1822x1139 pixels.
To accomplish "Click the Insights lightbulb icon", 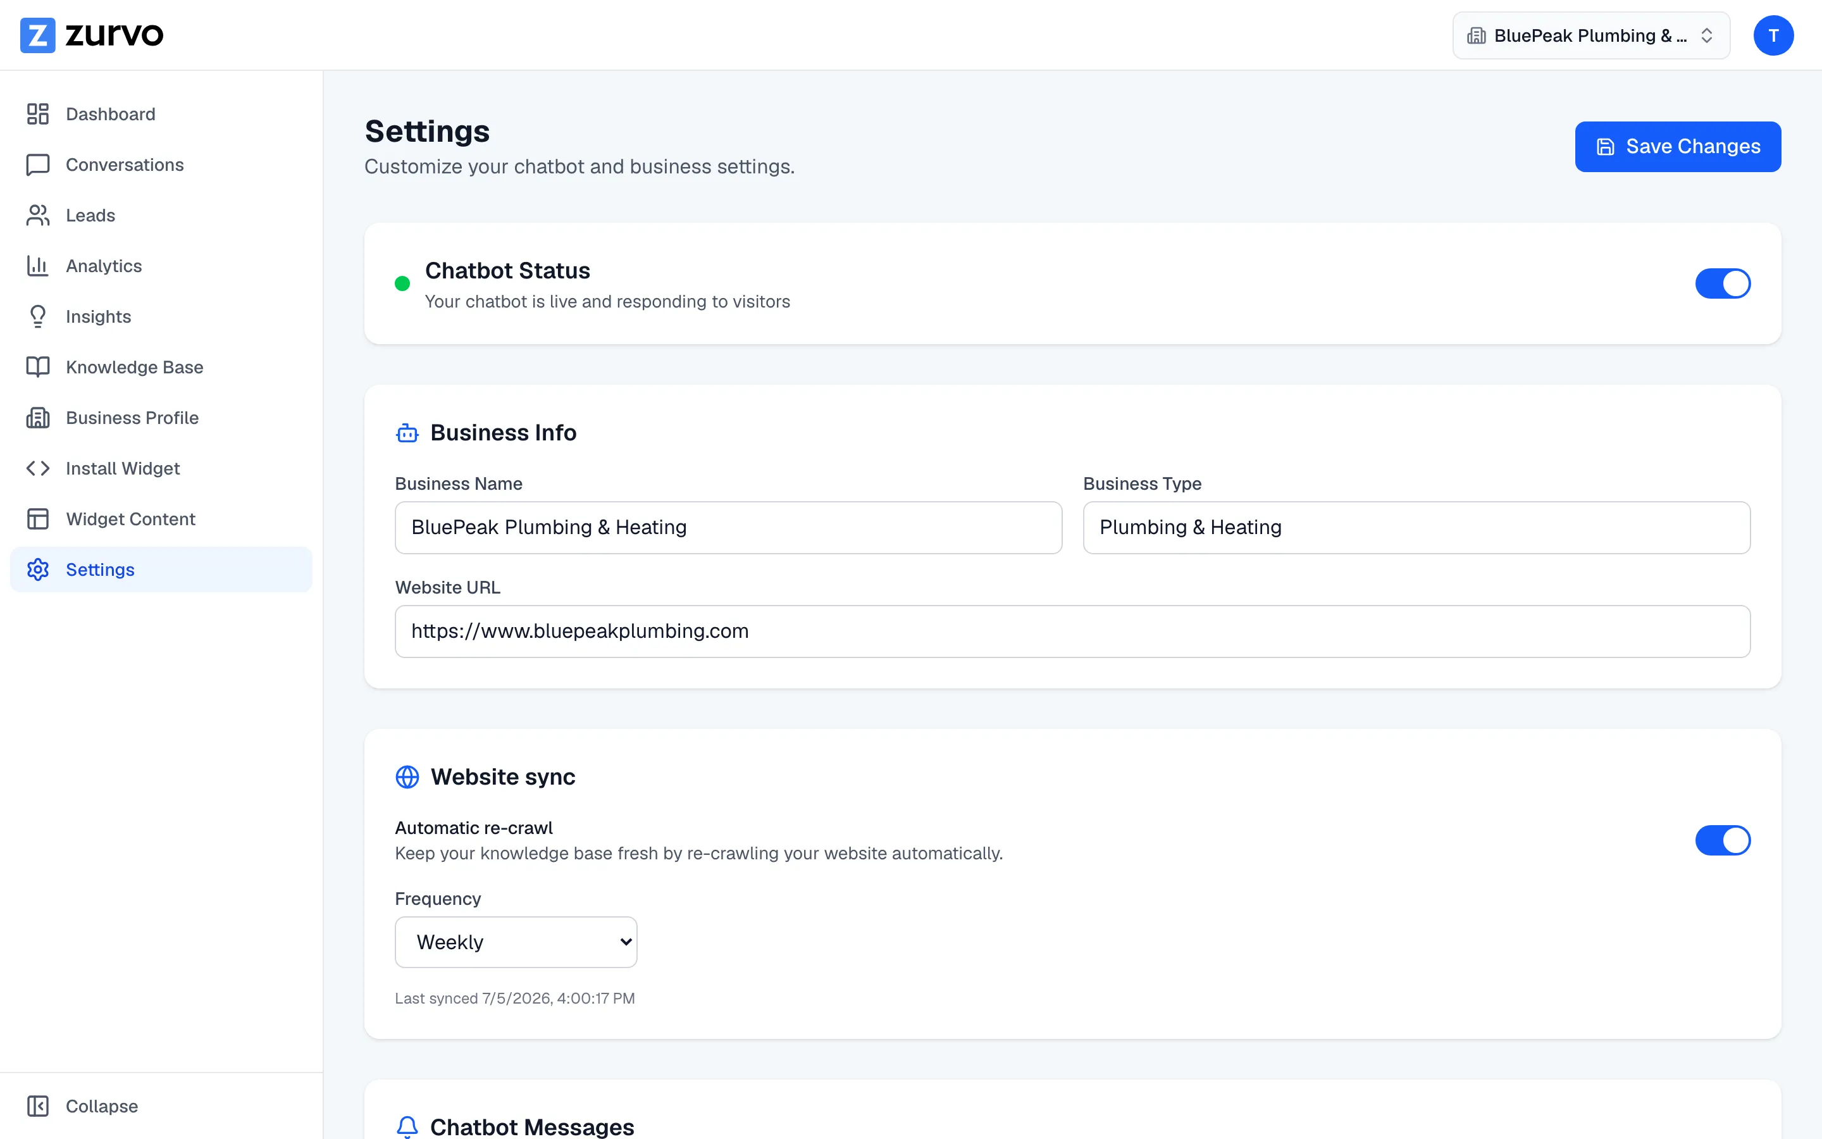I will 38,316.
